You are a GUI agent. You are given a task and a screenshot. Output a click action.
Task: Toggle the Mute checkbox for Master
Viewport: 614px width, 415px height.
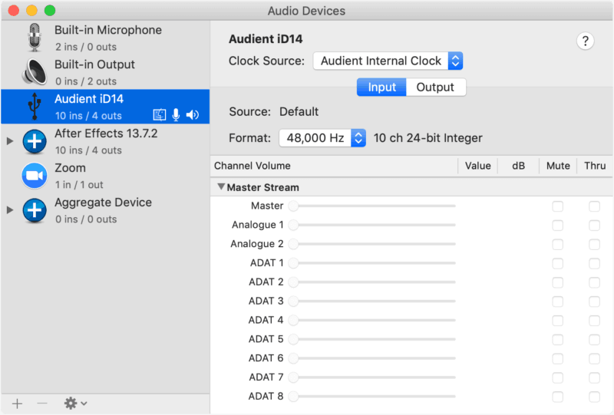(557, 206)
